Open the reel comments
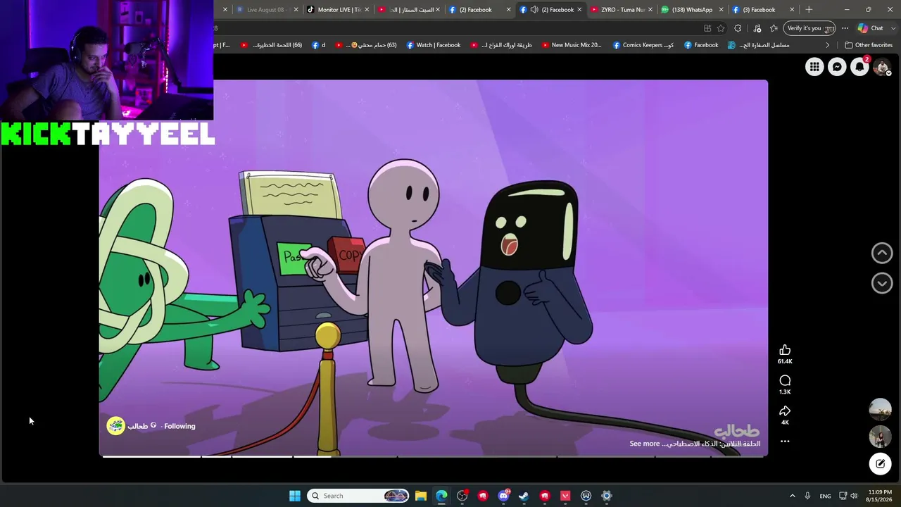The image size is (901, 507). [x=785, y=381]
